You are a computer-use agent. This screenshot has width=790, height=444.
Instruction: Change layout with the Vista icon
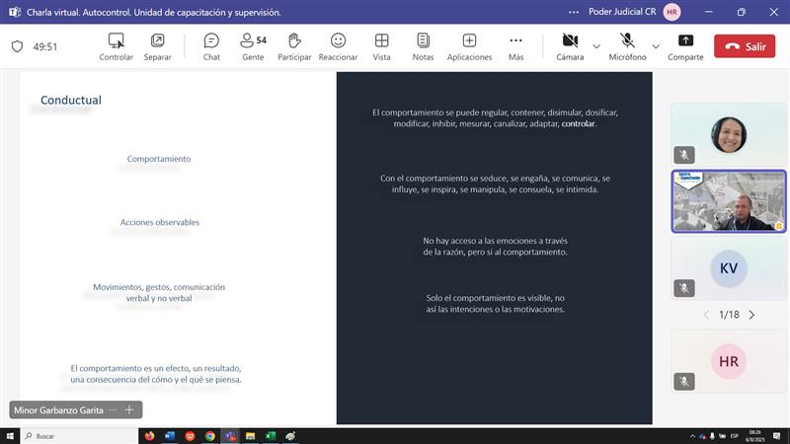coord(381,46)
